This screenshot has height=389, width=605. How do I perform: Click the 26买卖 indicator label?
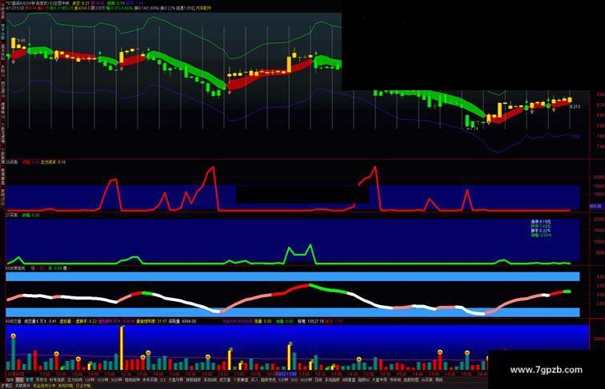pyautogui.click(x=11, y=162)
